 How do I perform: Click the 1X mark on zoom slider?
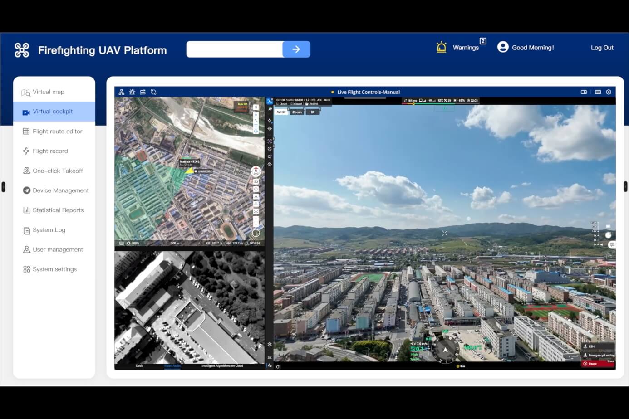[595, 244]
